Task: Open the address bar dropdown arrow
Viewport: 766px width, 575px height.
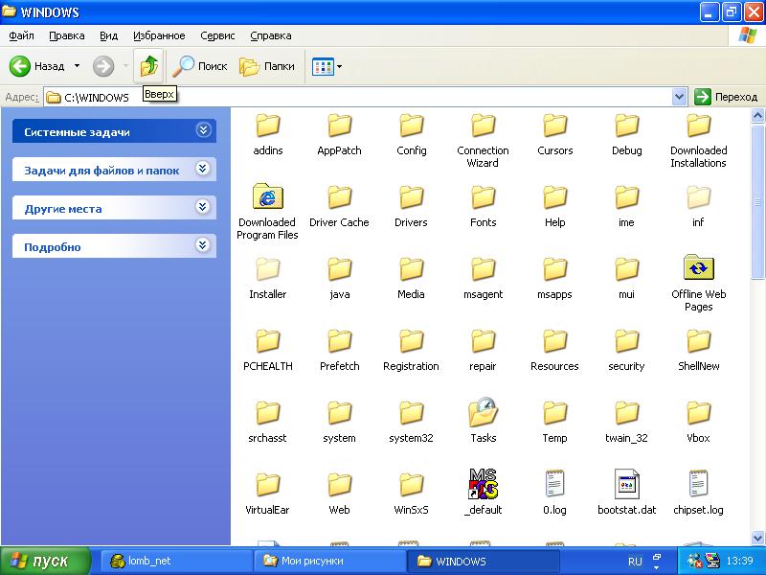Action: (679, 97)
